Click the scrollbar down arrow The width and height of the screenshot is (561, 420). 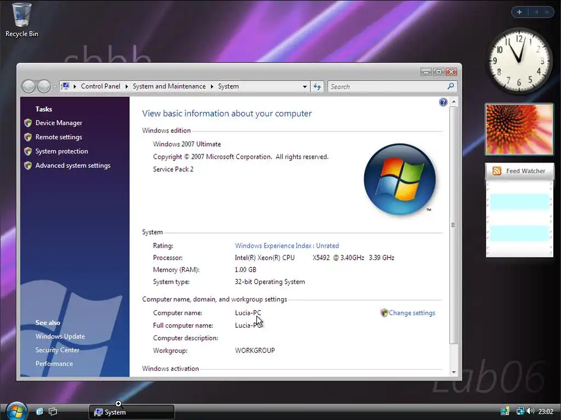[x=454, y=372]
